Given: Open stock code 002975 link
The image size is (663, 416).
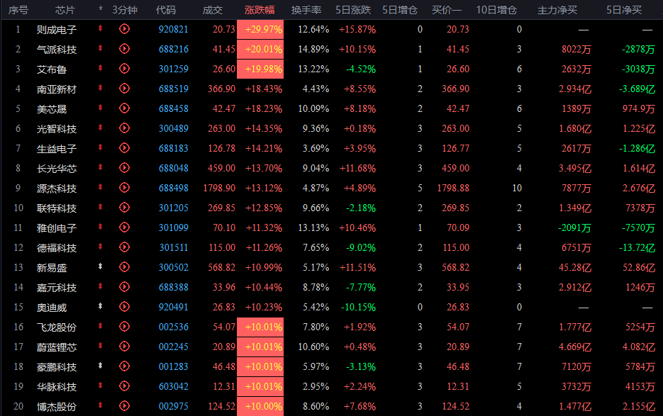Looking at the screenshot, I should click(x=173, y=406).
